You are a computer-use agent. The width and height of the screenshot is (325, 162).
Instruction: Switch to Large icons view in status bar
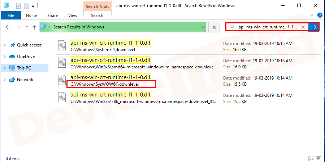pyautogui.click(x=318, y=158)
